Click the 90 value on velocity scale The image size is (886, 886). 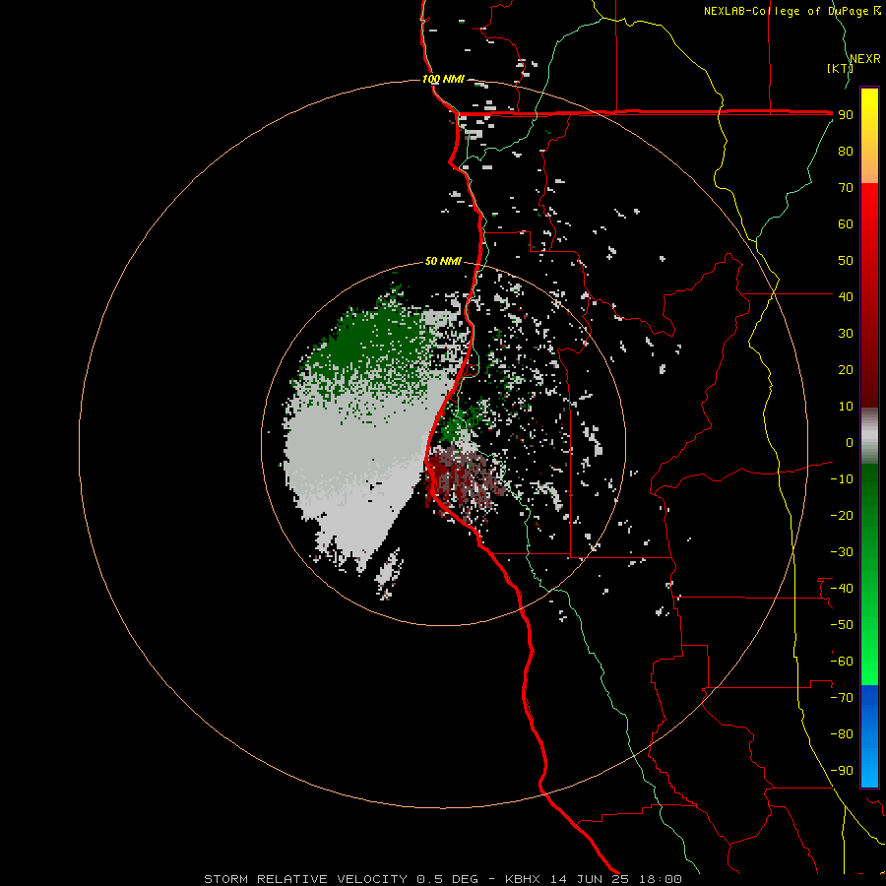(x=846, y=115)
